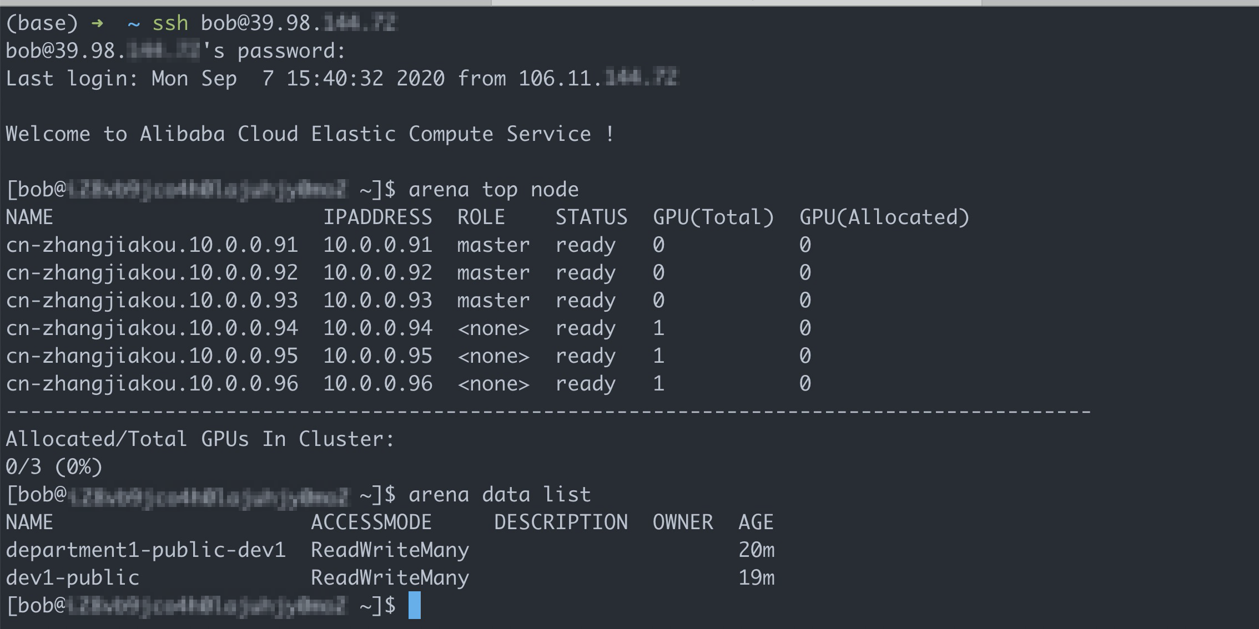Viewport: 1259px width, 629px height.
Task: Click the GPU(Allocated) column header
Action: (884, 217)
